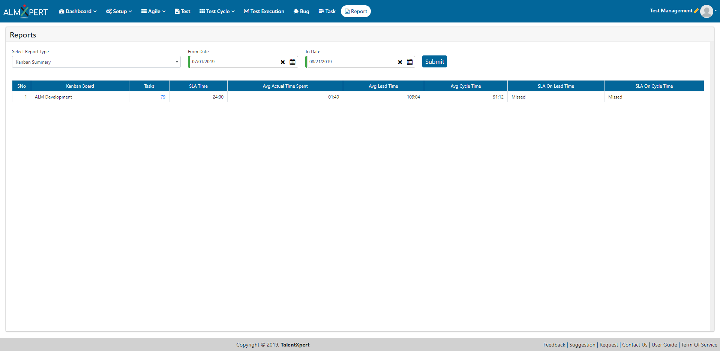Expand the Test Cycle menu
Viewport: 720px width, 351px height.
pyautogui.click(x=217, y=11)
